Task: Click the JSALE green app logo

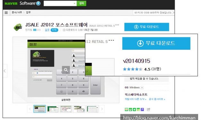Action: tap(18, 27)
